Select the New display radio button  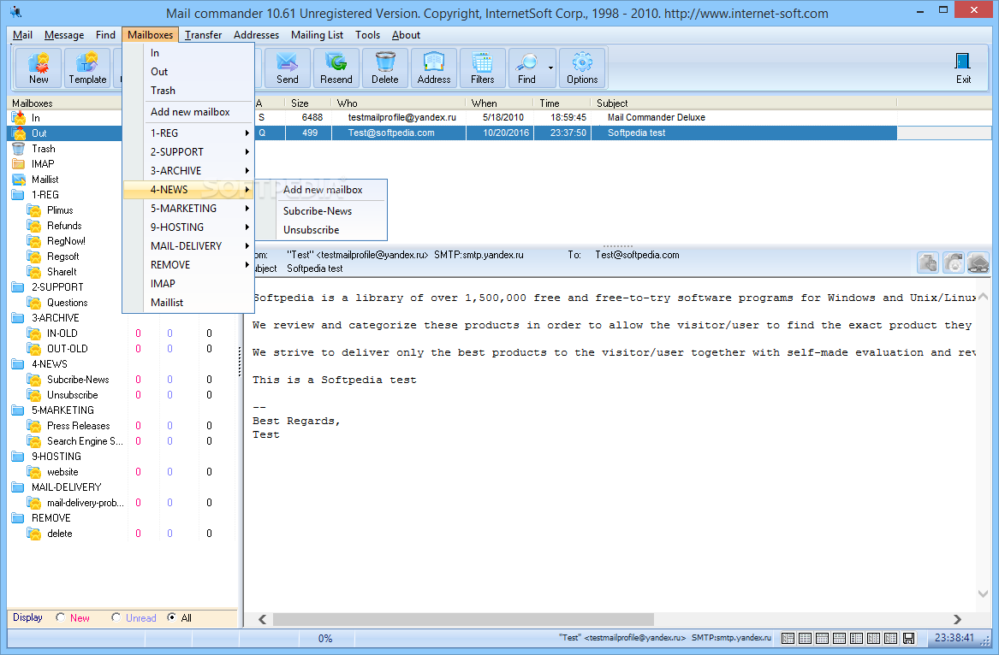coord(60,617)
